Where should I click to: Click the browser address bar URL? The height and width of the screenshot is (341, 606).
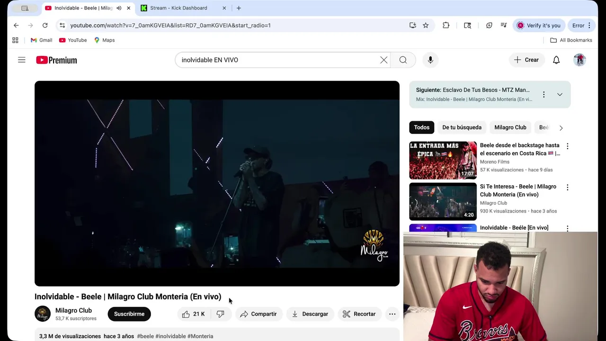170,25
